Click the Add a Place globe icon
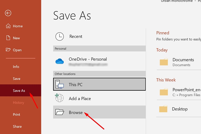The height and width of the screenshot is (134, 201). click(x=59, y=98)
